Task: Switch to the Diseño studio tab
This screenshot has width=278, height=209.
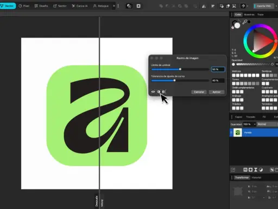Action: coord(41,6)
